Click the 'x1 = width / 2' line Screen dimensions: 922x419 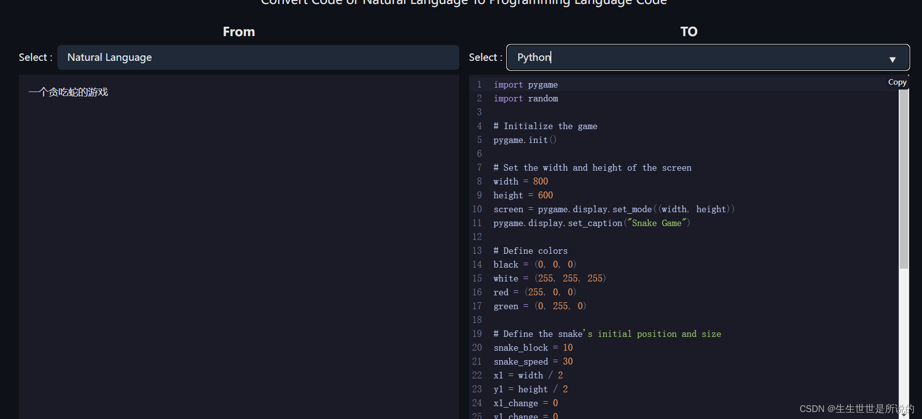coord(528,375)
